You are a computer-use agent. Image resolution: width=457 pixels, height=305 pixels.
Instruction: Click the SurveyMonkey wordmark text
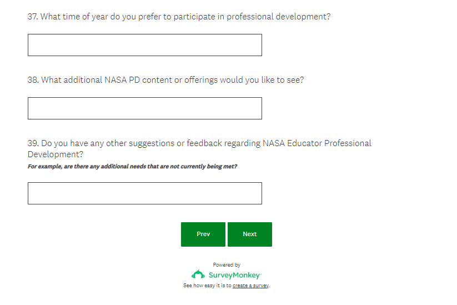pyautogui.click(x=235, y=275)
